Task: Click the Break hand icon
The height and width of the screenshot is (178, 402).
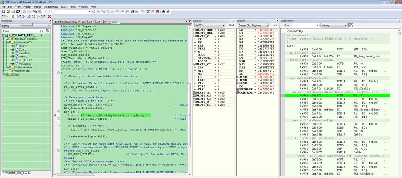Action: (x=13, y=16)
